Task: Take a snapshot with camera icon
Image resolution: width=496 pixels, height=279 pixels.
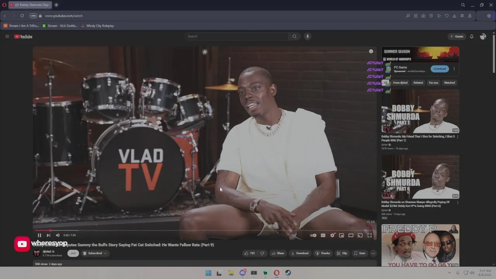Action: (423, 16)
